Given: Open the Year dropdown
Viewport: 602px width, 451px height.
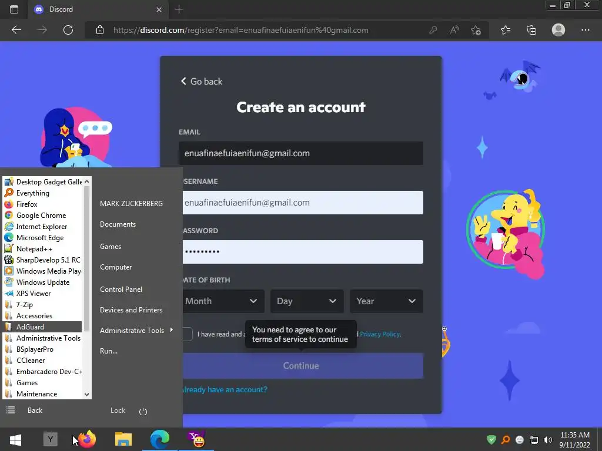Looking at the screenshot, I should point(386,301).
